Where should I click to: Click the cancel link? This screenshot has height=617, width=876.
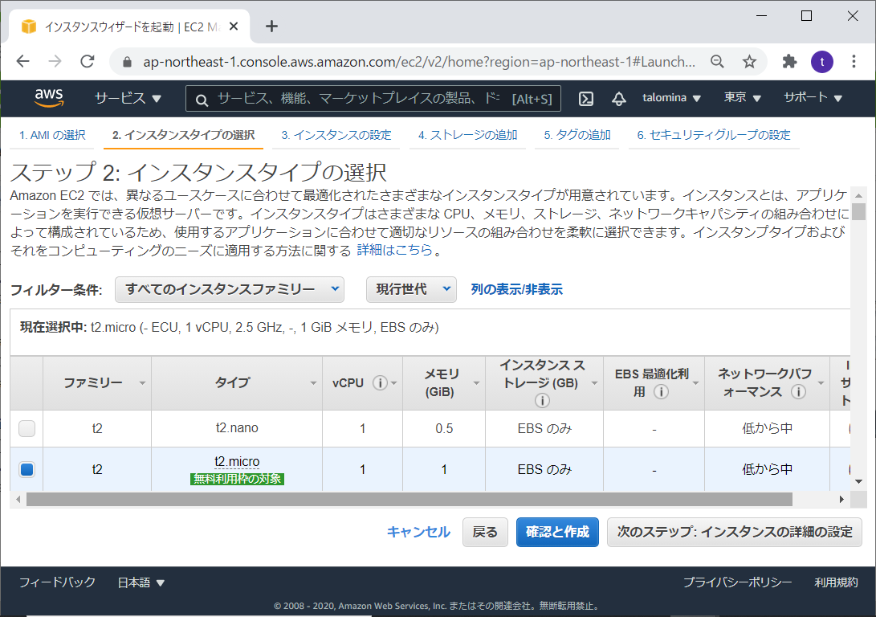click(418, 532)
